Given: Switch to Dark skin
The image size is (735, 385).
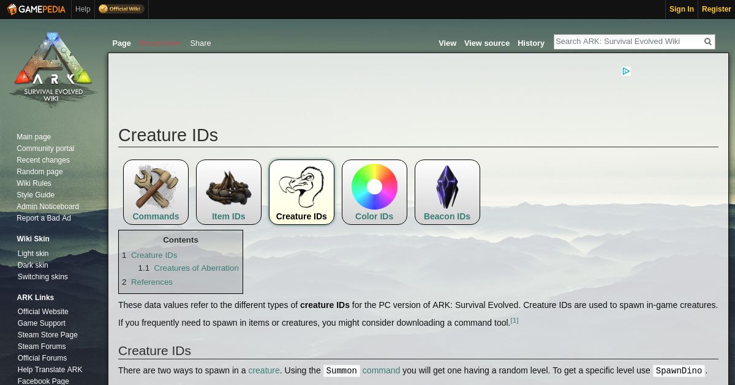Looking at the screenshot, I should click(33, 265).
